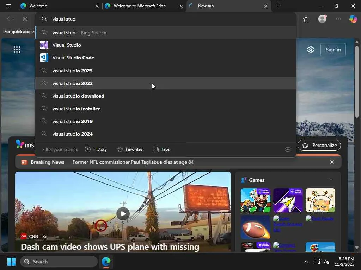Filter search by History
Viewport: 361px width, 270px height.
pos(96,149)
